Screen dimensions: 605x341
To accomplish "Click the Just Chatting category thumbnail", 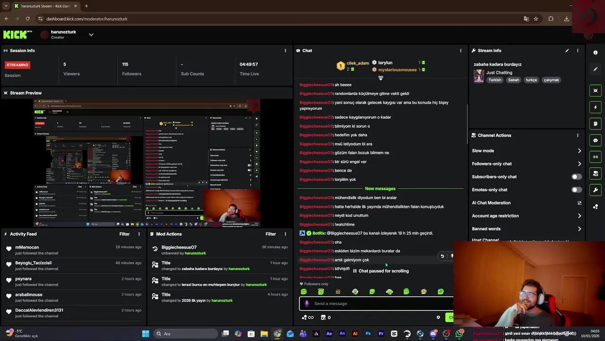I will coord(479,76).
